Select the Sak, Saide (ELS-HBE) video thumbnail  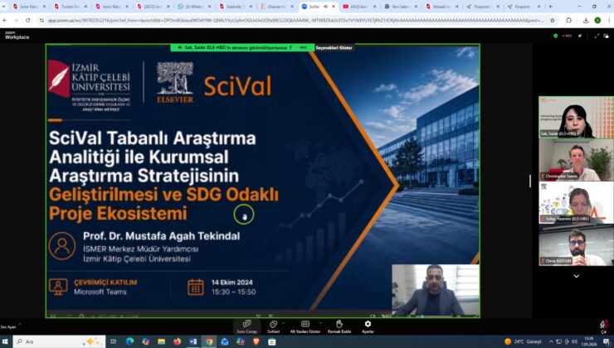click(576, 118)
